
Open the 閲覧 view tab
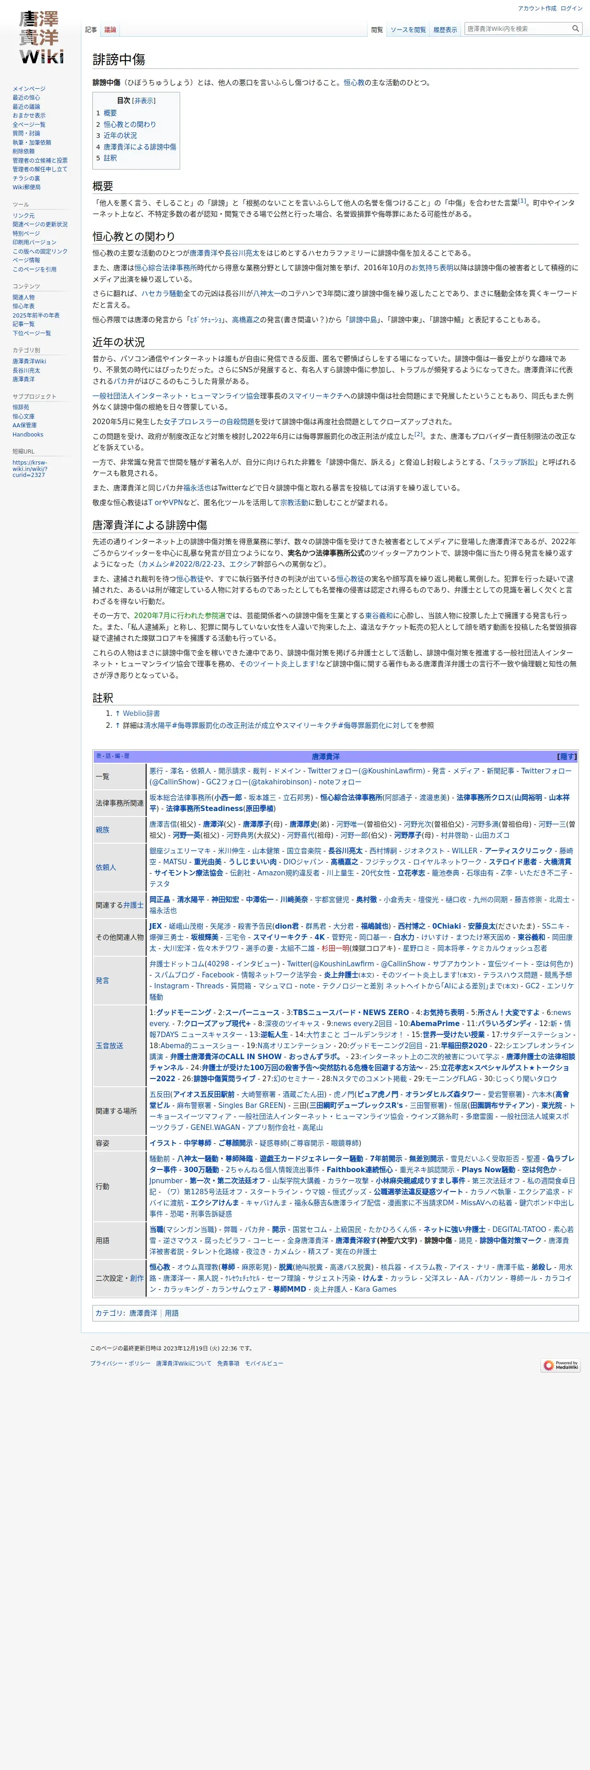point(377,30)
